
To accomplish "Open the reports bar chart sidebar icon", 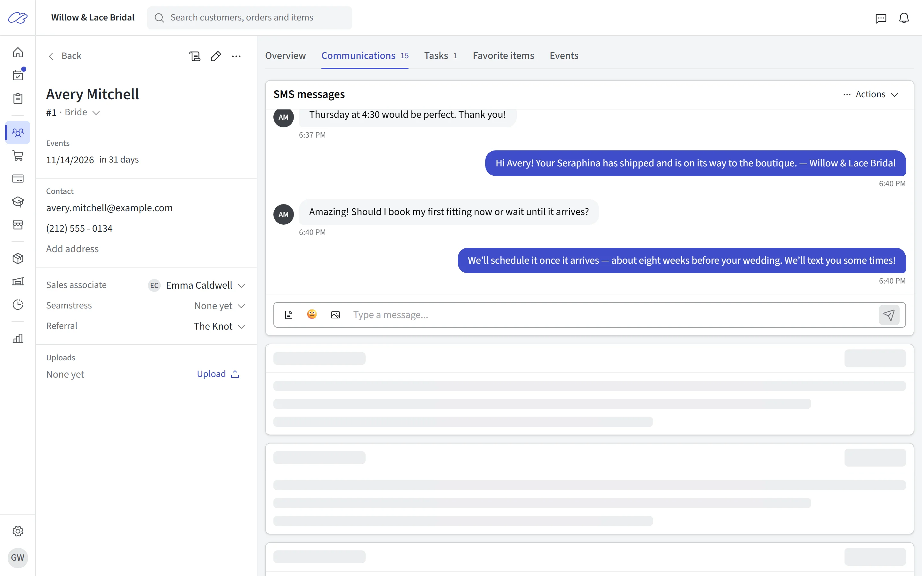I will click(x=18, y=338).
